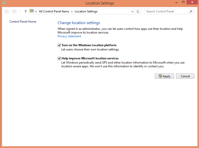This screenshot has height=148, width=199.
Task: Click the All Control Panel Items breadcrumb
Action: [x=54, y=11]
